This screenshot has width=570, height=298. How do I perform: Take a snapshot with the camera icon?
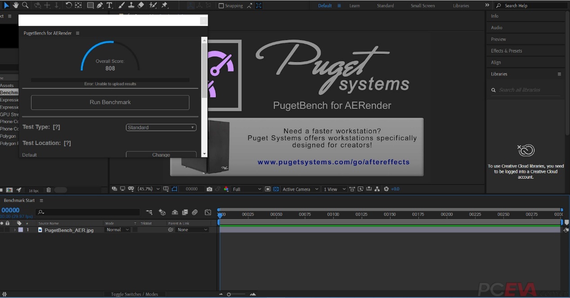(x=209, y=189)
